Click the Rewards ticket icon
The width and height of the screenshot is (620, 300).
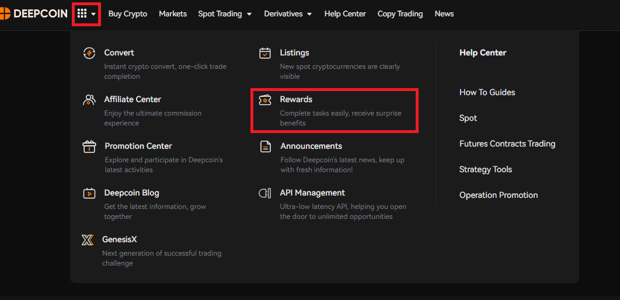point(265,100)
